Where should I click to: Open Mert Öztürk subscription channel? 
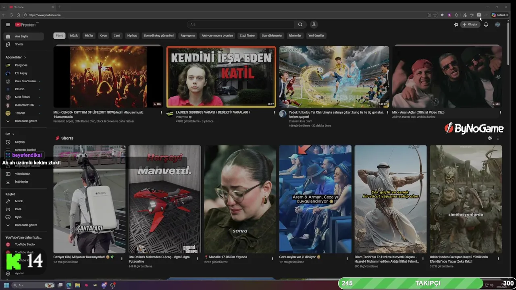[x=24, y=97]
